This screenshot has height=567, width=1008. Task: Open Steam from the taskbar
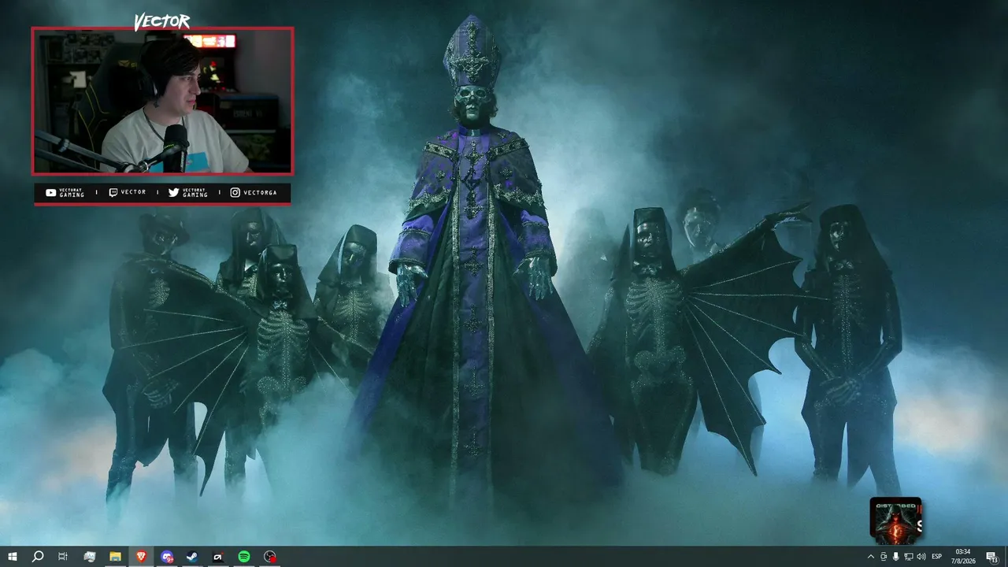click(192, 557)
